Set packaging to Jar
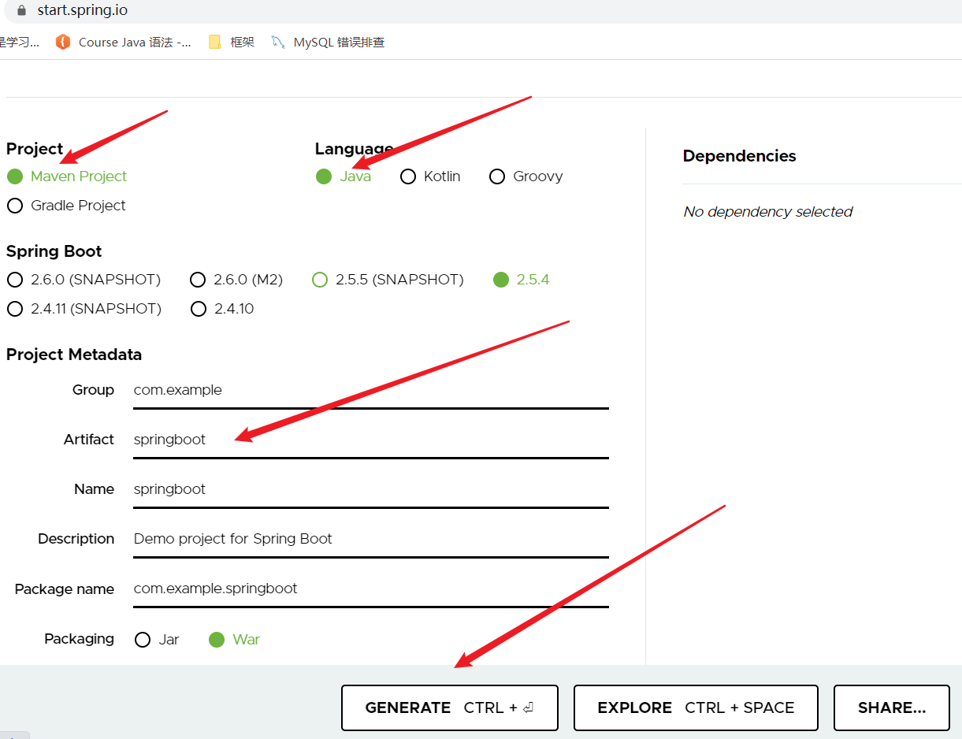962x739 pixels. (157, 640)
